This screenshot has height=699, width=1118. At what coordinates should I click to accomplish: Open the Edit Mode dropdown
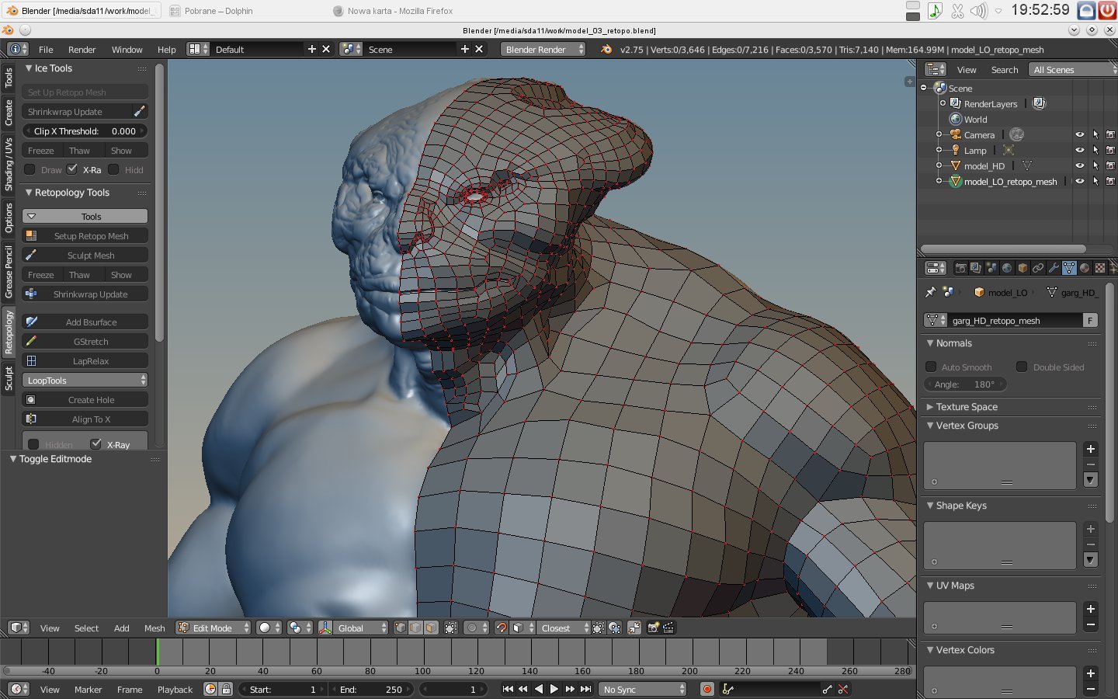pos(214,628)
